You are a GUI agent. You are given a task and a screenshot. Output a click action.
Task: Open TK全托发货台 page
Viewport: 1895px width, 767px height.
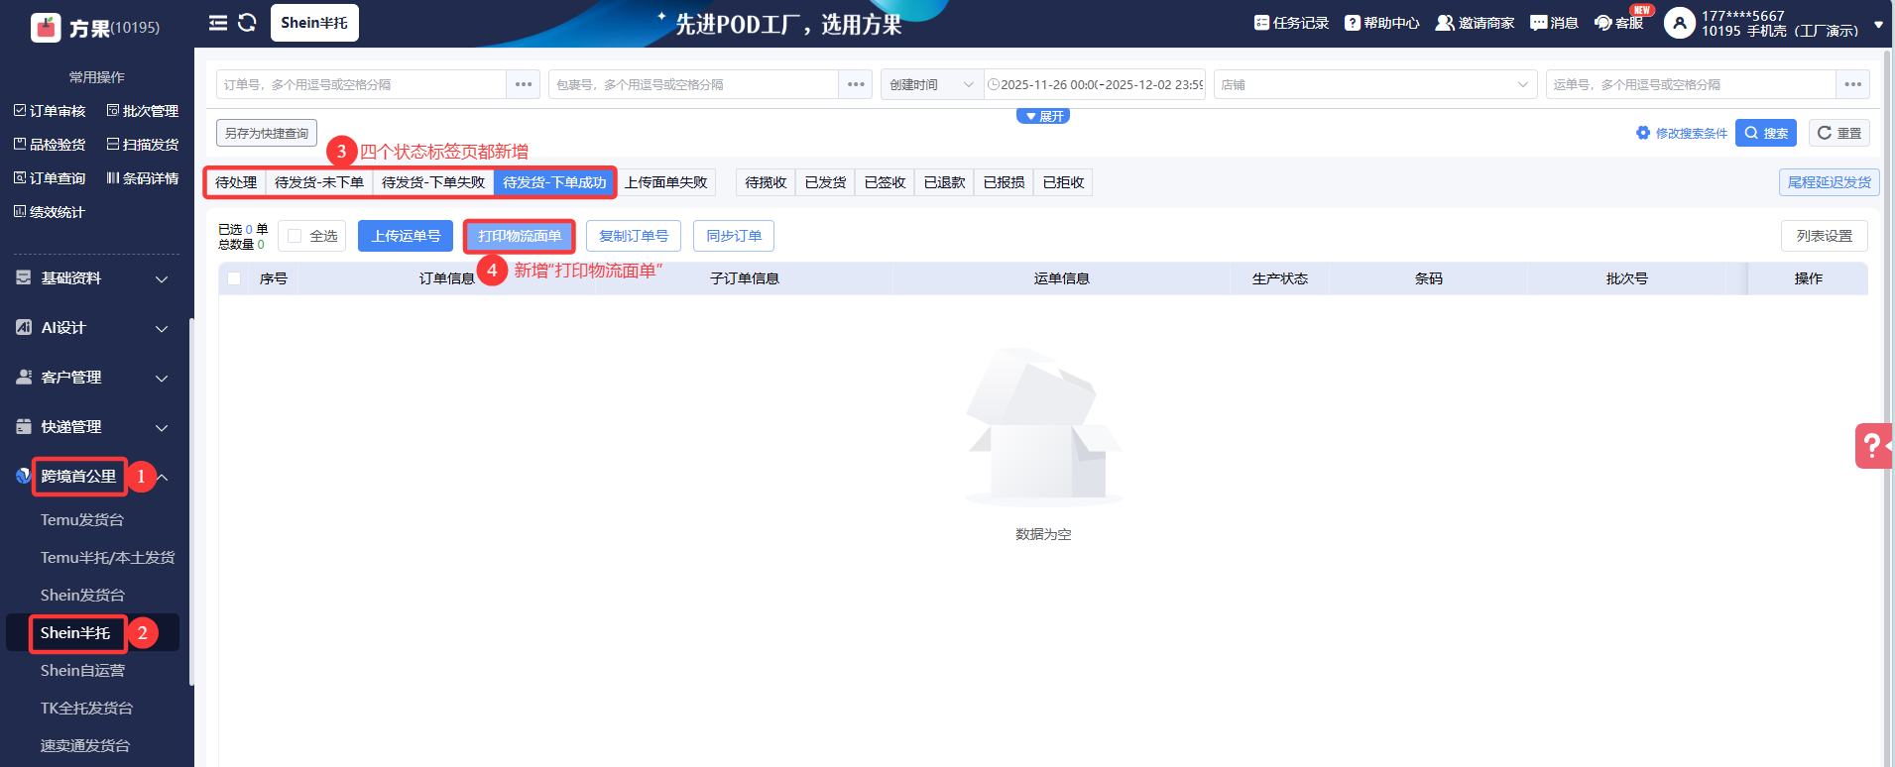(x=86, y=709)
